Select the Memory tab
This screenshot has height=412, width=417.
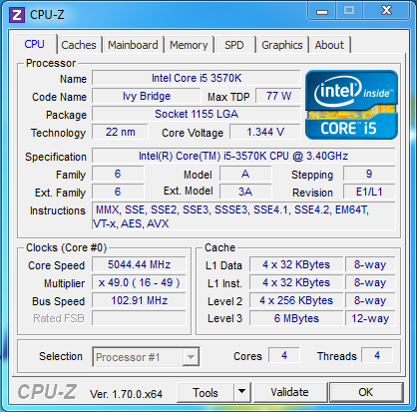(x=189, y=45)
